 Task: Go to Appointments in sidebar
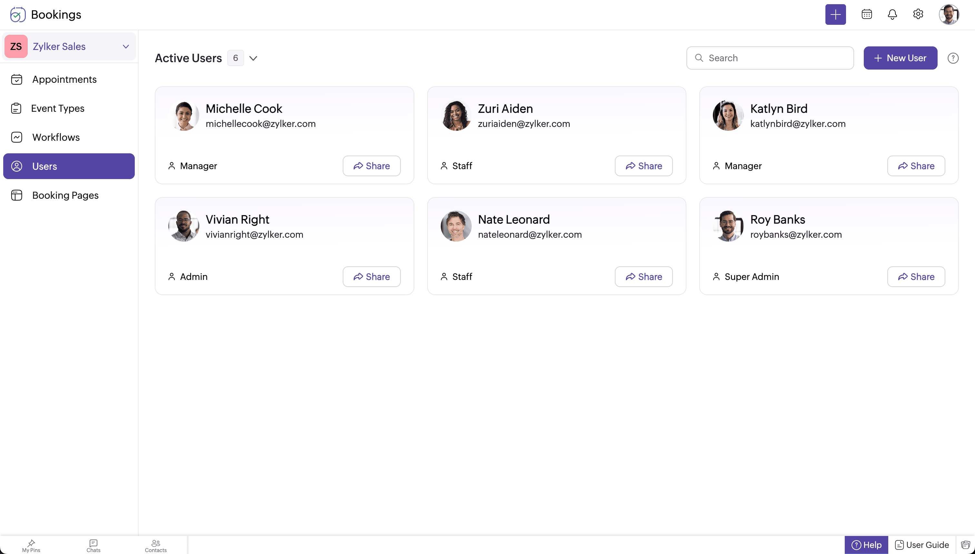(64, 80)
